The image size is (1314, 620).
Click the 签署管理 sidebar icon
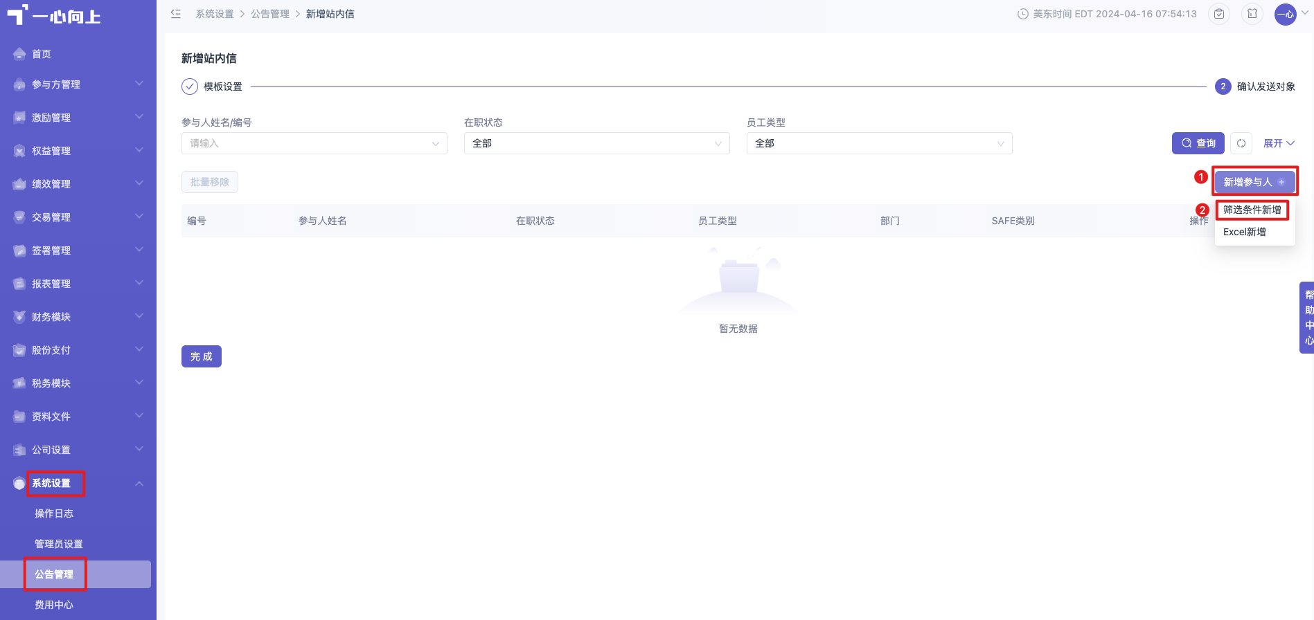point(19,250)
